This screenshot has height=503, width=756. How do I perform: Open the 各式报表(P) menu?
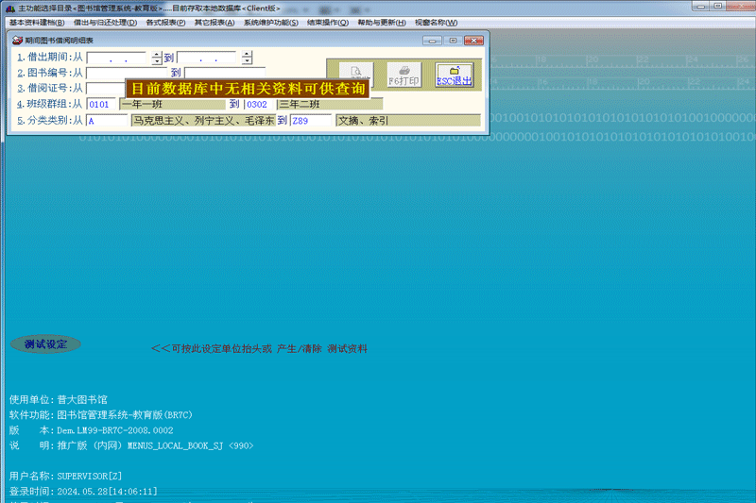(x=165, y=23)
